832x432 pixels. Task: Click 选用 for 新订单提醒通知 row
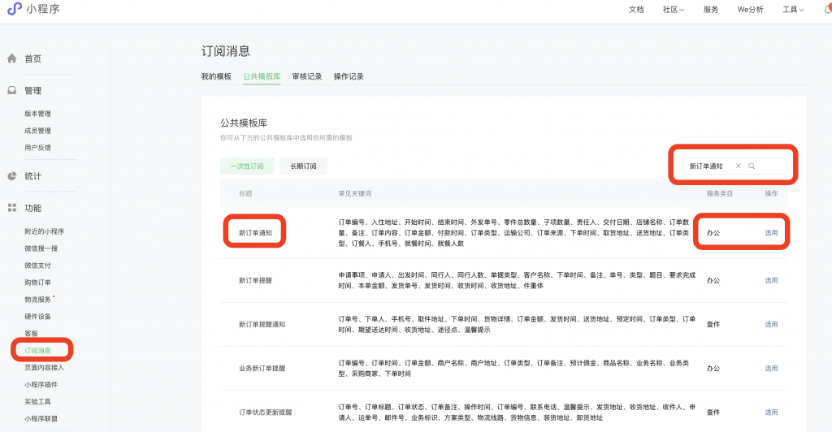[771, 324]
